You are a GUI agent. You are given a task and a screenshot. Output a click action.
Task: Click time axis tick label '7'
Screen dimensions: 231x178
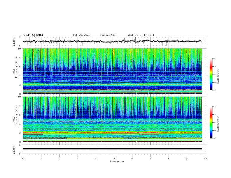(150, 159)
